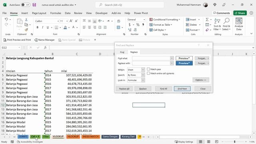
Task: Click the Find Next button
Action: 182,89
